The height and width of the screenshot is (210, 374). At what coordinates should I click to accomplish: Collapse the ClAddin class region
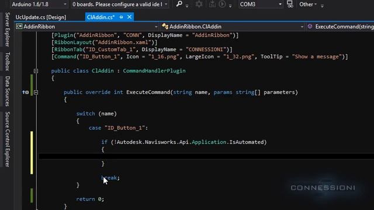point(36,71)
